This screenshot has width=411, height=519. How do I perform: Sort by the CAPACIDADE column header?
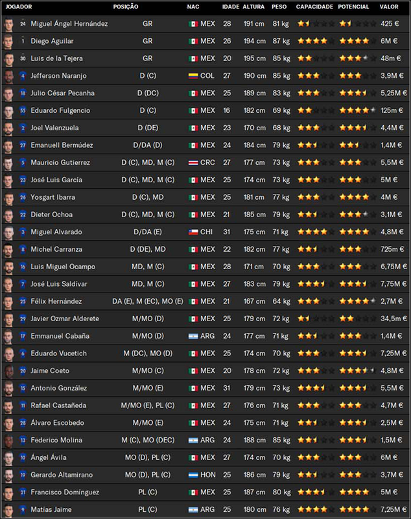[314, 6]
